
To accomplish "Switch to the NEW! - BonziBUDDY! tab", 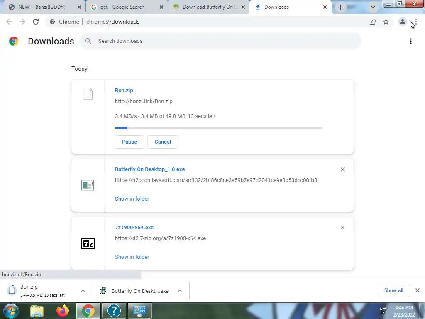I will tap(41, 7).
